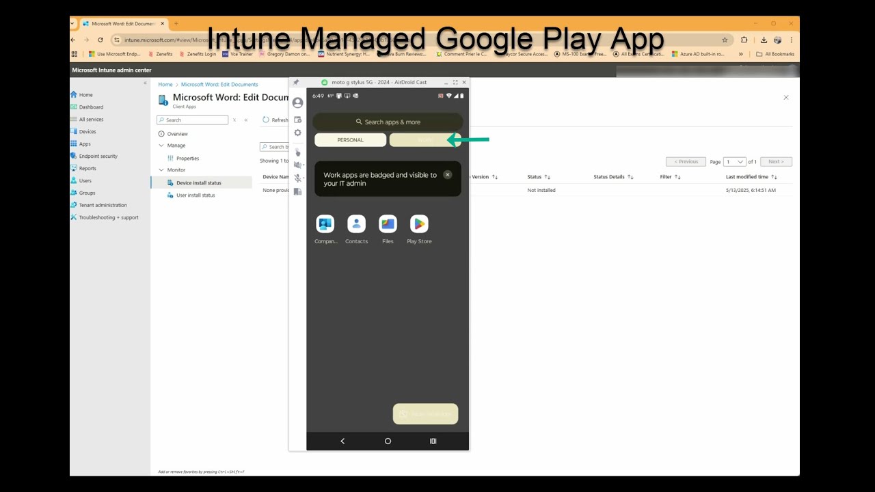Viewport: 875px width, 492px height.
Task: Sort by Filter column
Action: click(670, 177)
